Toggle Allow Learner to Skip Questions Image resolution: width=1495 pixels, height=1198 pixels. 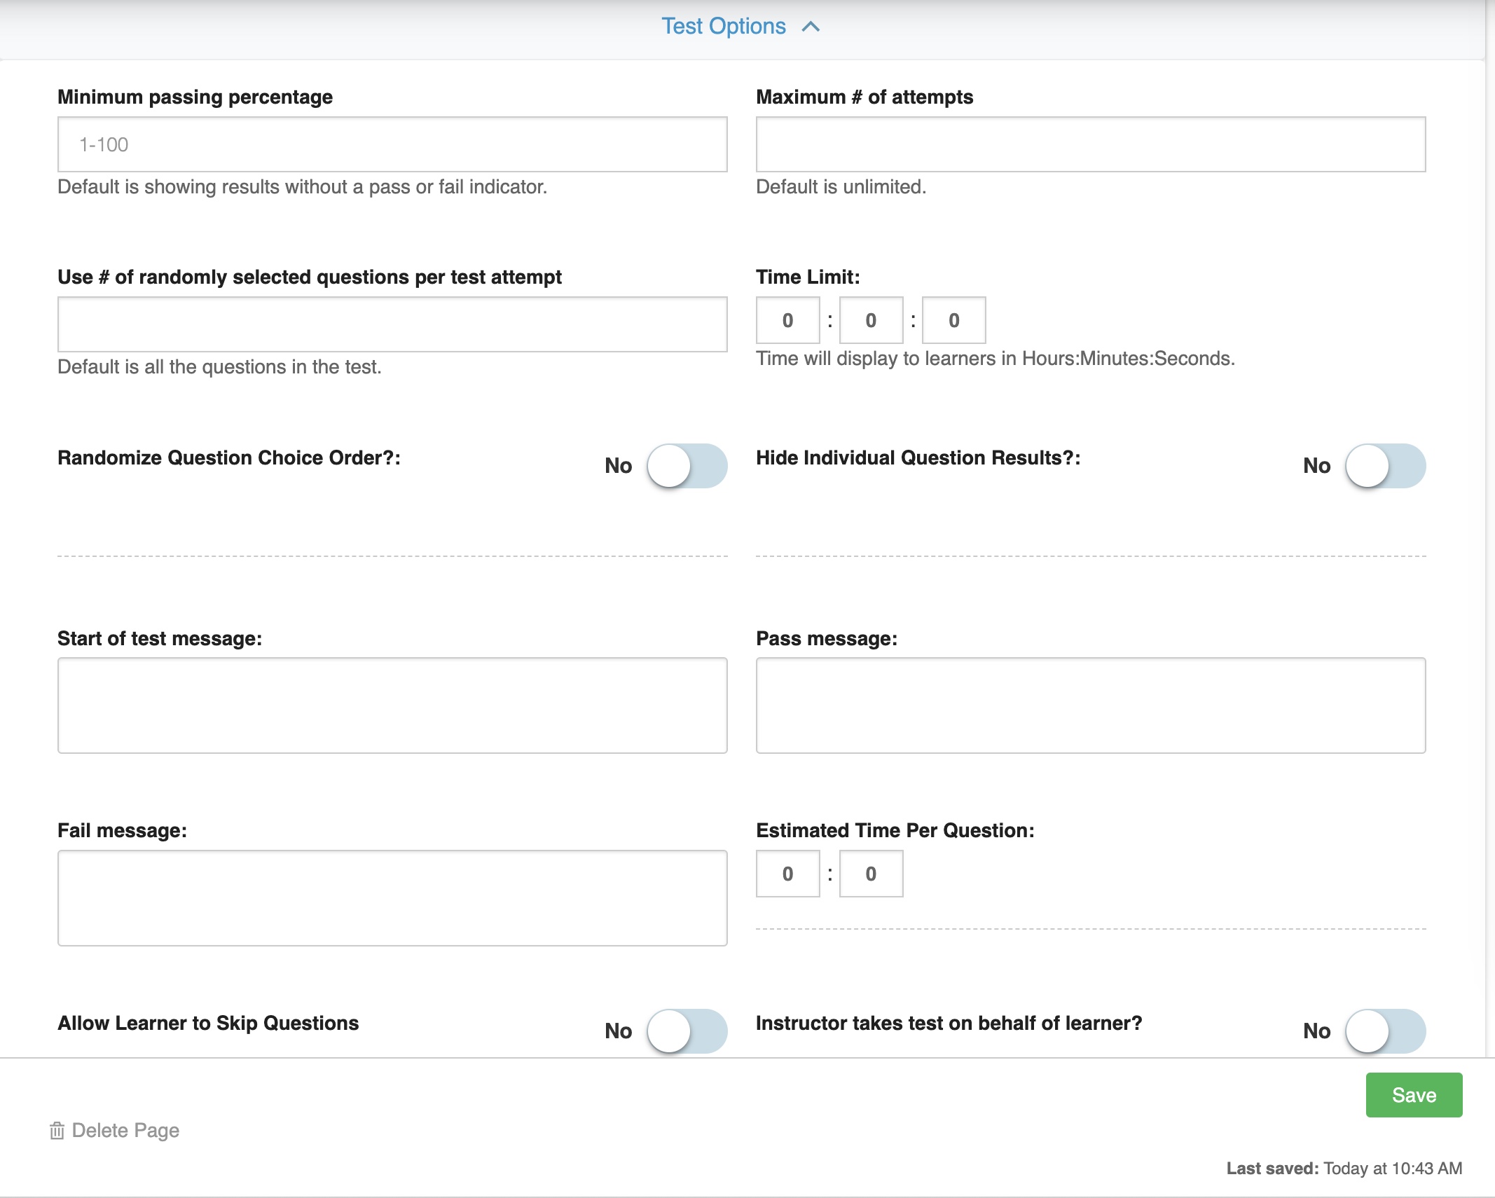click(x=685, y=1031)
